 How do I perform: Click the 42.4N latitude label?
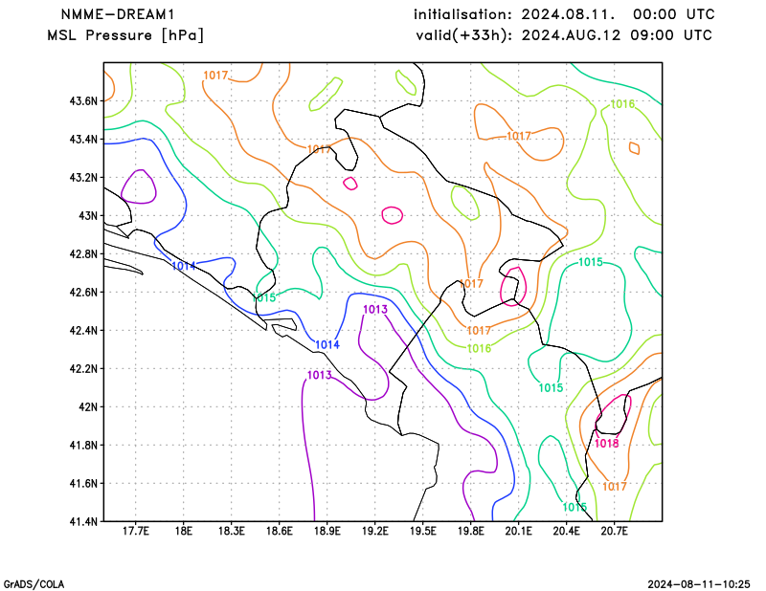point(83,330)
